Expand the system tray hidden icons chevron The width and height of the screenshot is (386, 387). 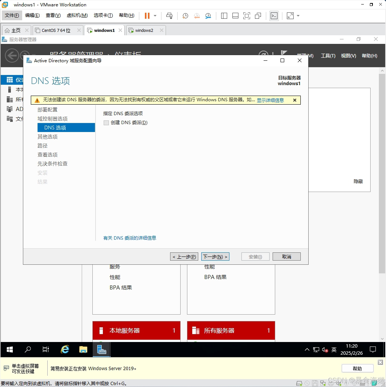[307, 349]
